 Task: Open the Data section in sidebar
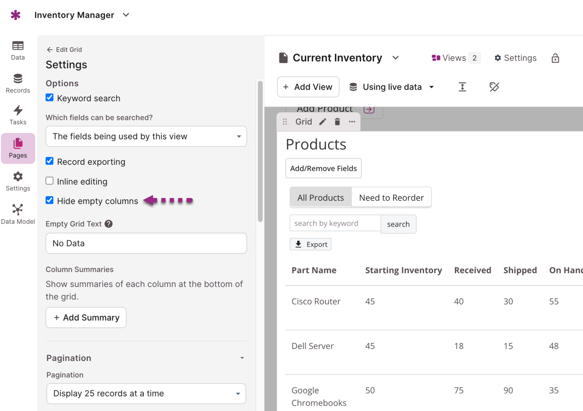click(18, 50)
